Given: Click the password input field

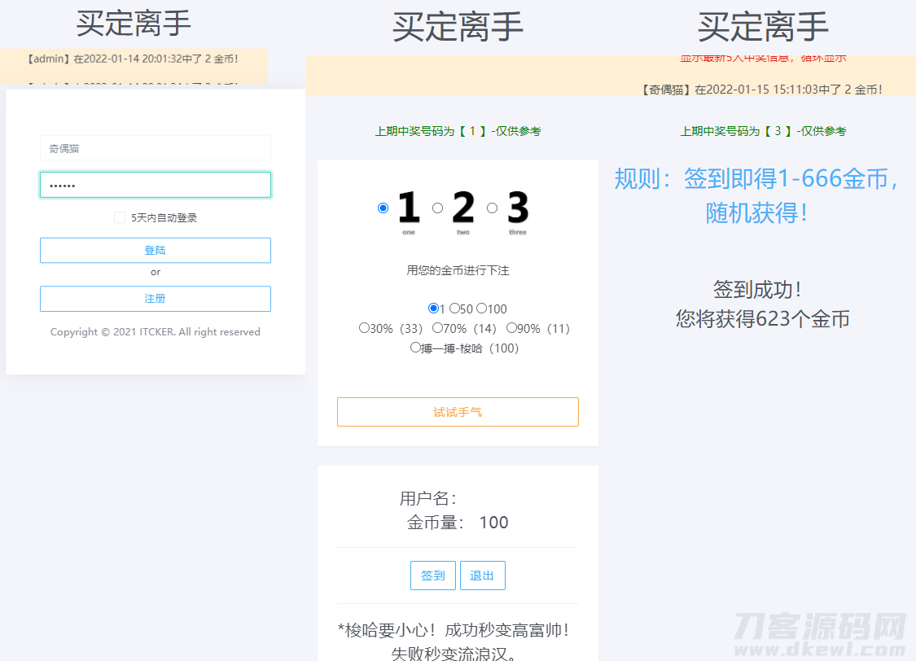Looking at the screenshot, I should click(155, 185).
